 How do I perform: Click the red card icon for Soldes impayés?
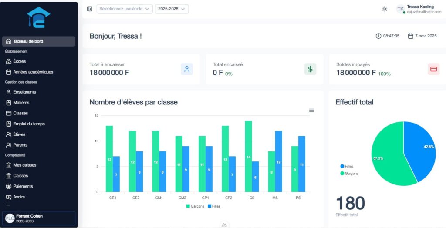click(433, 69)
